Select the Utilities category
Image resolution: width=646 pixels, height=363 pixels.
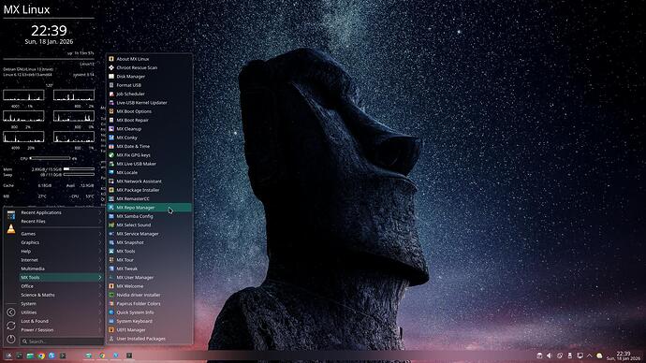click(61, 312)
